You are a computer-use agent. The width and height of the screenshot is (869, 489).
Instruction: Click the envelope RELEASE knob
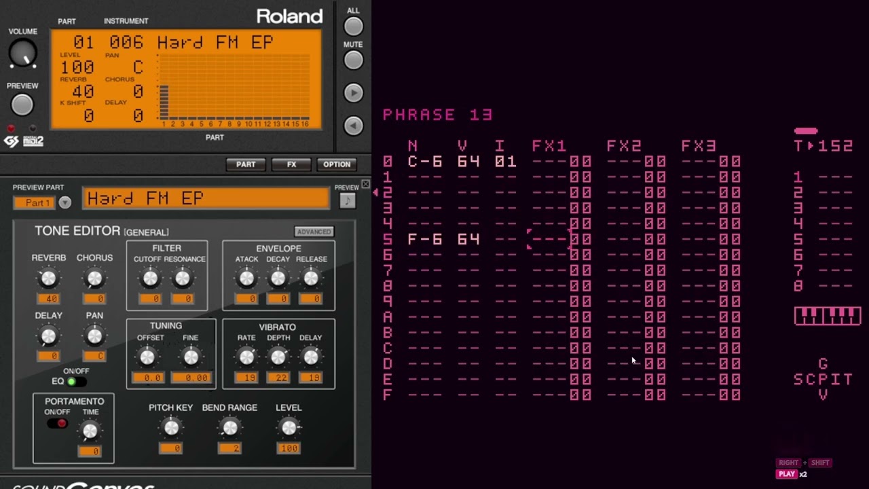310,278
